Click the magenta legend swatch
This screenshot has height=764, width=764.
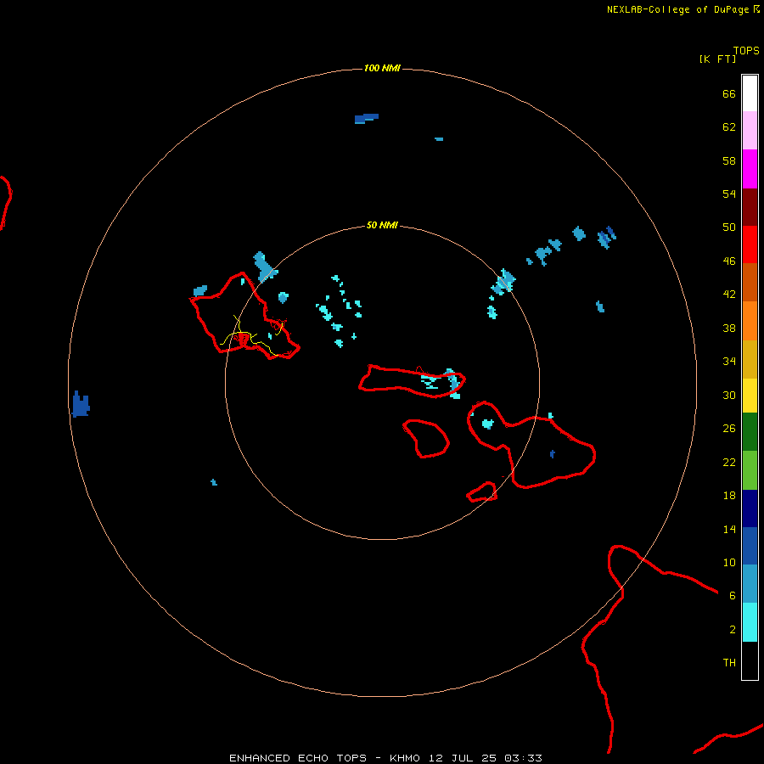[x=750, y=169]
